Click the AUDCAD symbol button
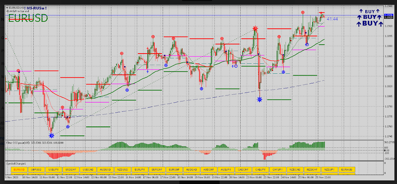The width and height of the screenshot is (397, 184). tap(191, 169)
